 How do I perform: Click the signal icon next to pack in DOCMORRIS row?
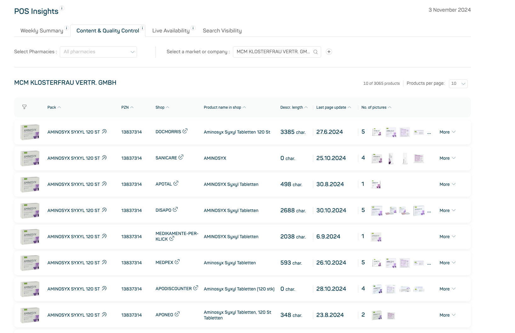pyautogui.click(x=104, y=132)
